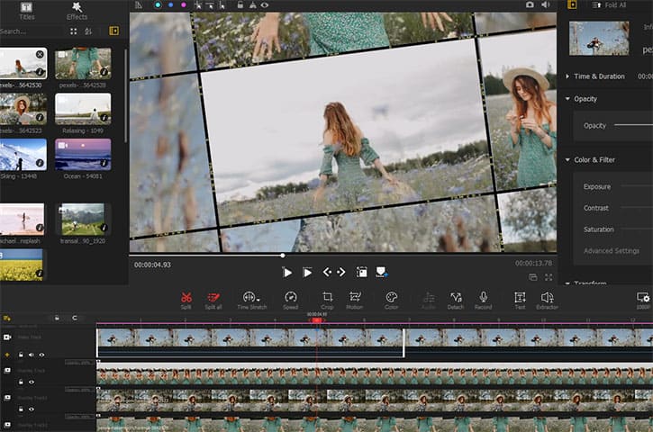Switch to the Effects tab
The height and width of the screenshot is (432, 653).
pos(77,11)
